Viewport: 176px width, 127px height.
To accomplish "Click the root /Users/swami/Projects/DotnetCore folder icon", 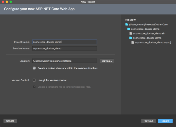I will [x=127, y=25].
